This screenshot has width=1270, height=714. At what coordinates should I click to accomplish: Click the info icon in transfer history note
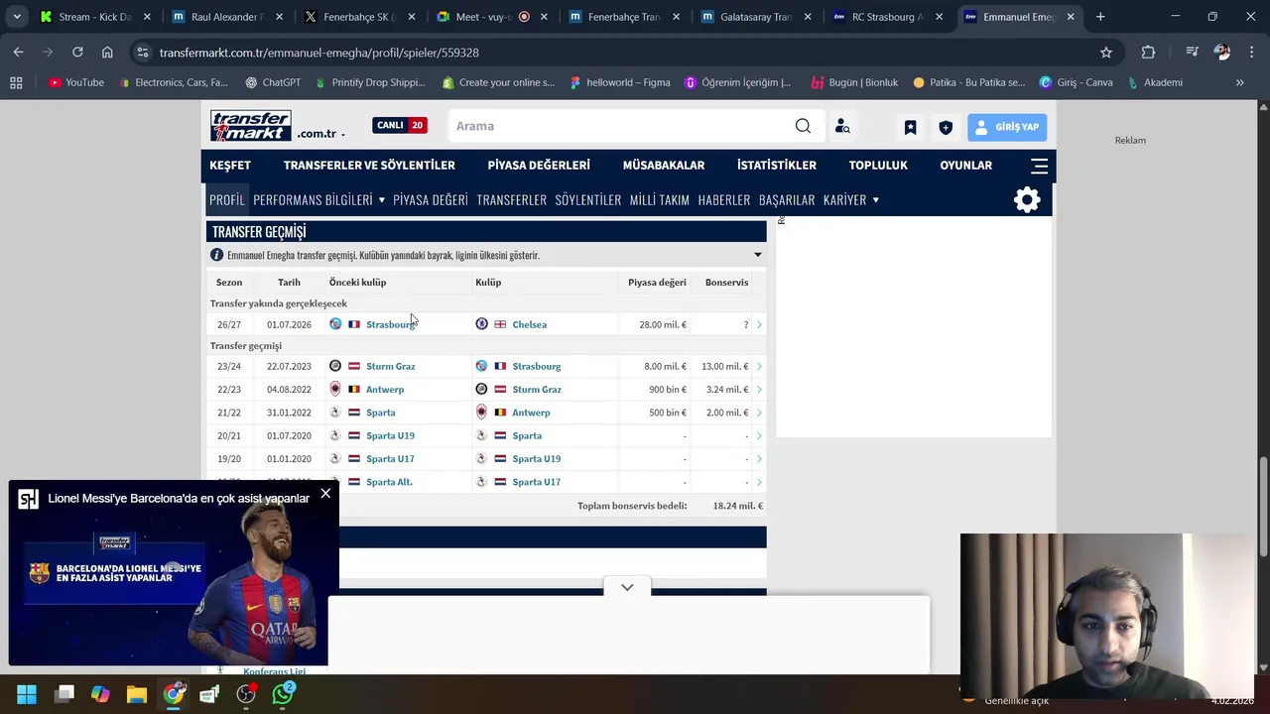[216, 255]
